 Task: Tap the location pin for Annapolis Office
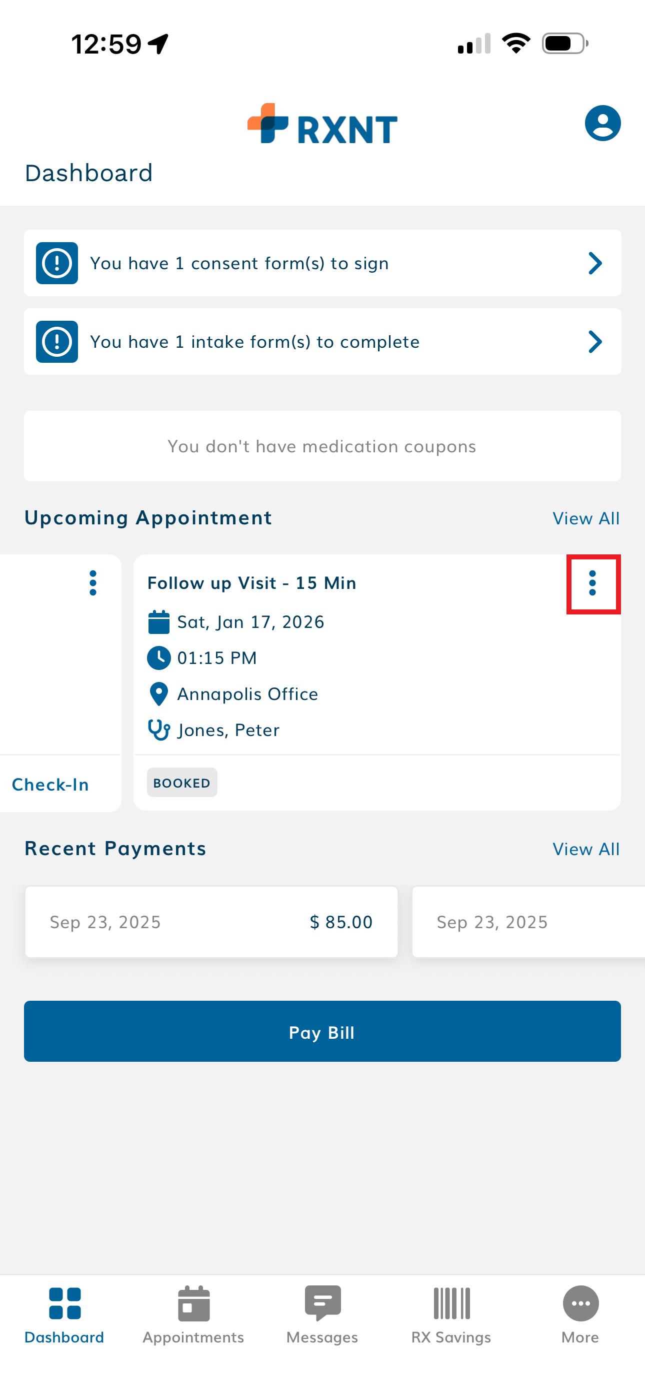click(158, 694)
